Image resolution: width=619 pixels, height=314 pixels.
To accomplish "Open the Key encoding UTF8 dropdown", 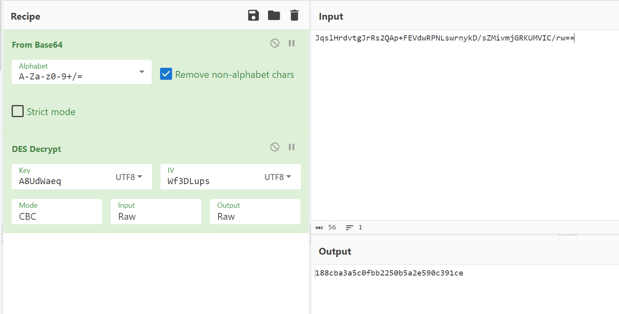I will point(129,177).
